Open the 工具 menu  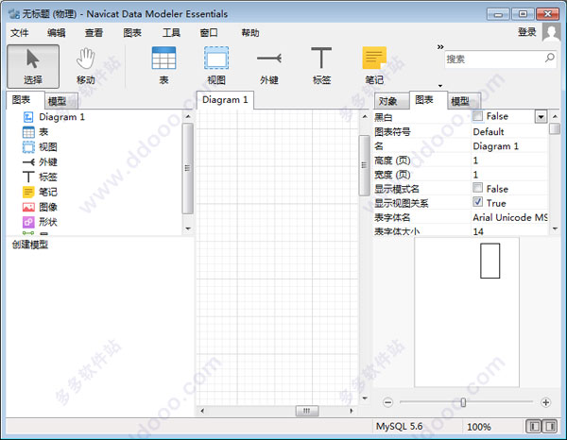coord(171,33)
